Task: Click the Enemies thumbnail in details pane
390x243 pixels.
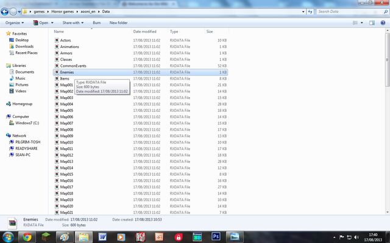Action: click(x=12, y=223)
